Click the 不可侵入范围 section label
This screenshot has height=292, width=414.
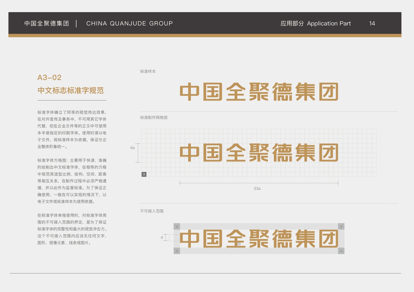(152, 211)
